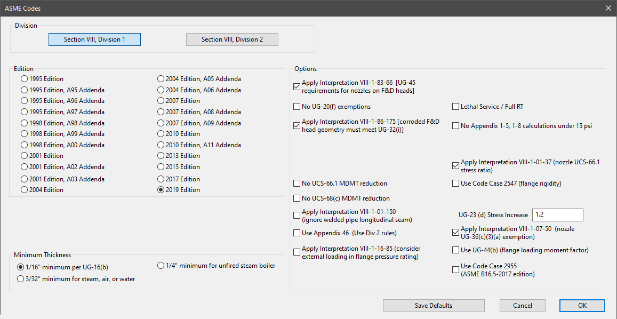Pick 2007 Edition, A08 Addenda
Screen dimensions: 617x319
[x=161, y=112]
